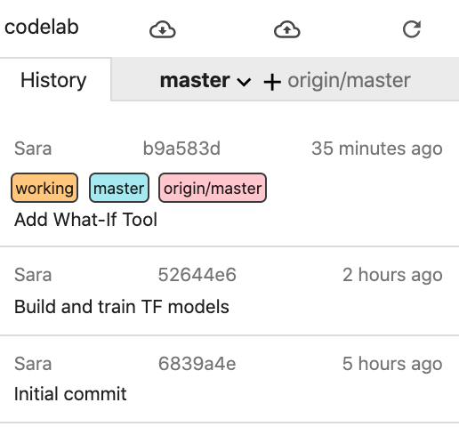The width and height of the screenshot is (459, 443).
Task: Select commit hash 52644e6
Action: click(x=197, y=275)
